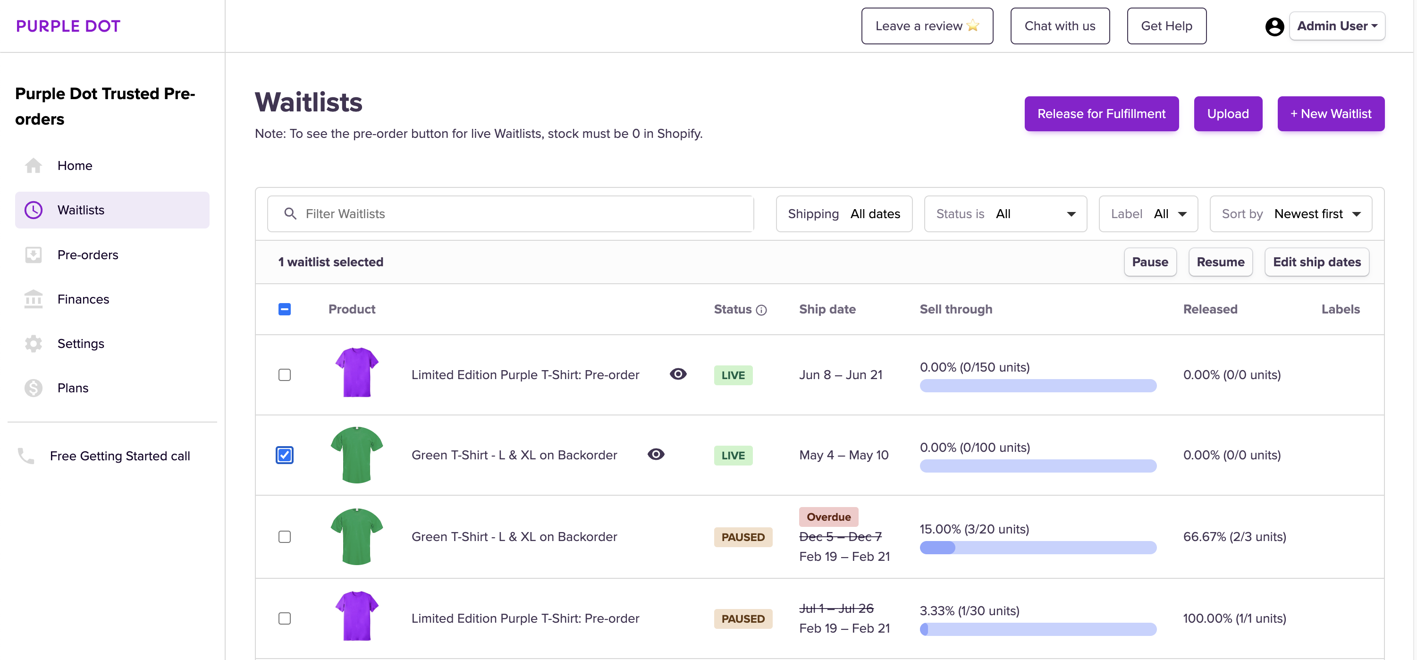Uncheck the live Green T-Shirt waitlist checkbox
Viewport: 1417px width, 660px height.
(284, 455)
